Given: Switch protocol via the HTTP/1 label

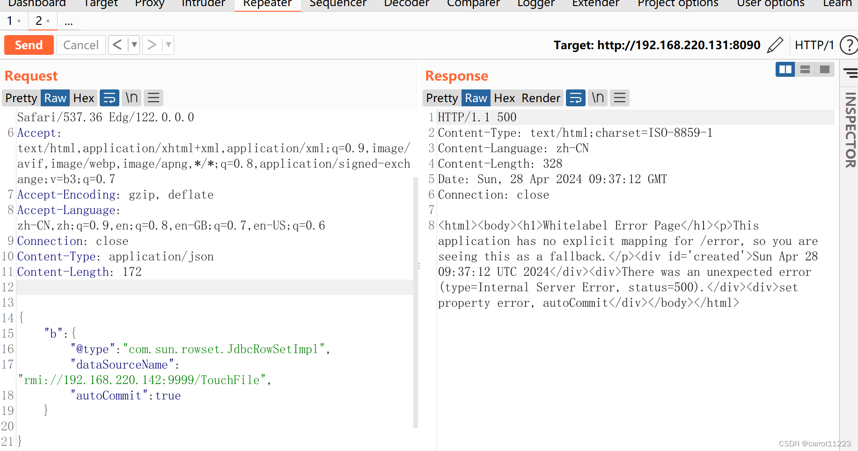Looking at the screenshot, I should [x=814, y=45].
